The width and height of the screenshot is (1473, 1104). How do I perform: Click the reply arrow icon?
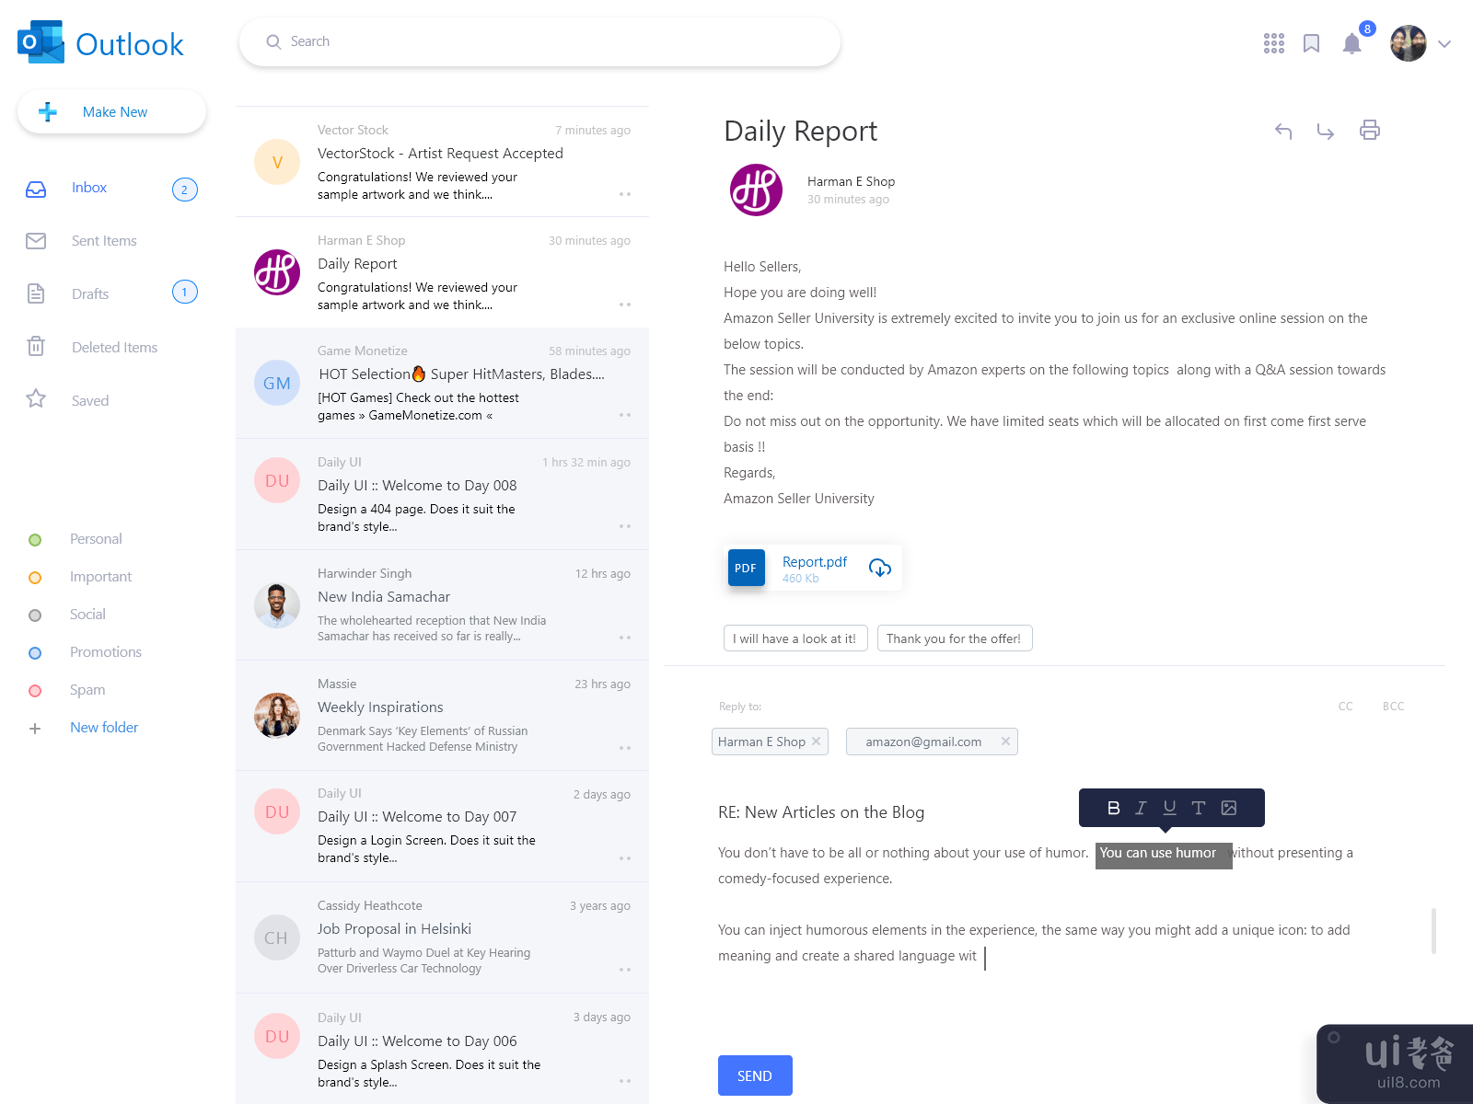pos(1283,131)
